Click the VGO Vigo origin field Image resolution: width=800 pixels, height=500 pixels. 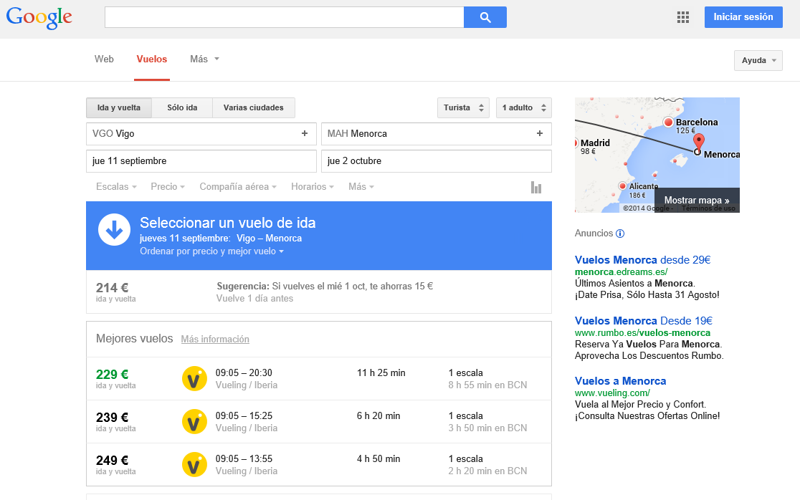[201, 133]
